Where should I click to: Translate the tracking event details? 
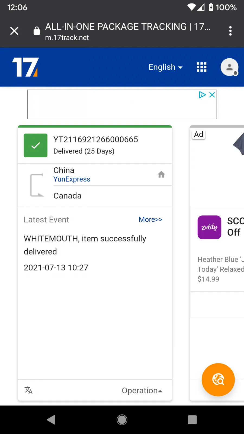pos(28,390)
